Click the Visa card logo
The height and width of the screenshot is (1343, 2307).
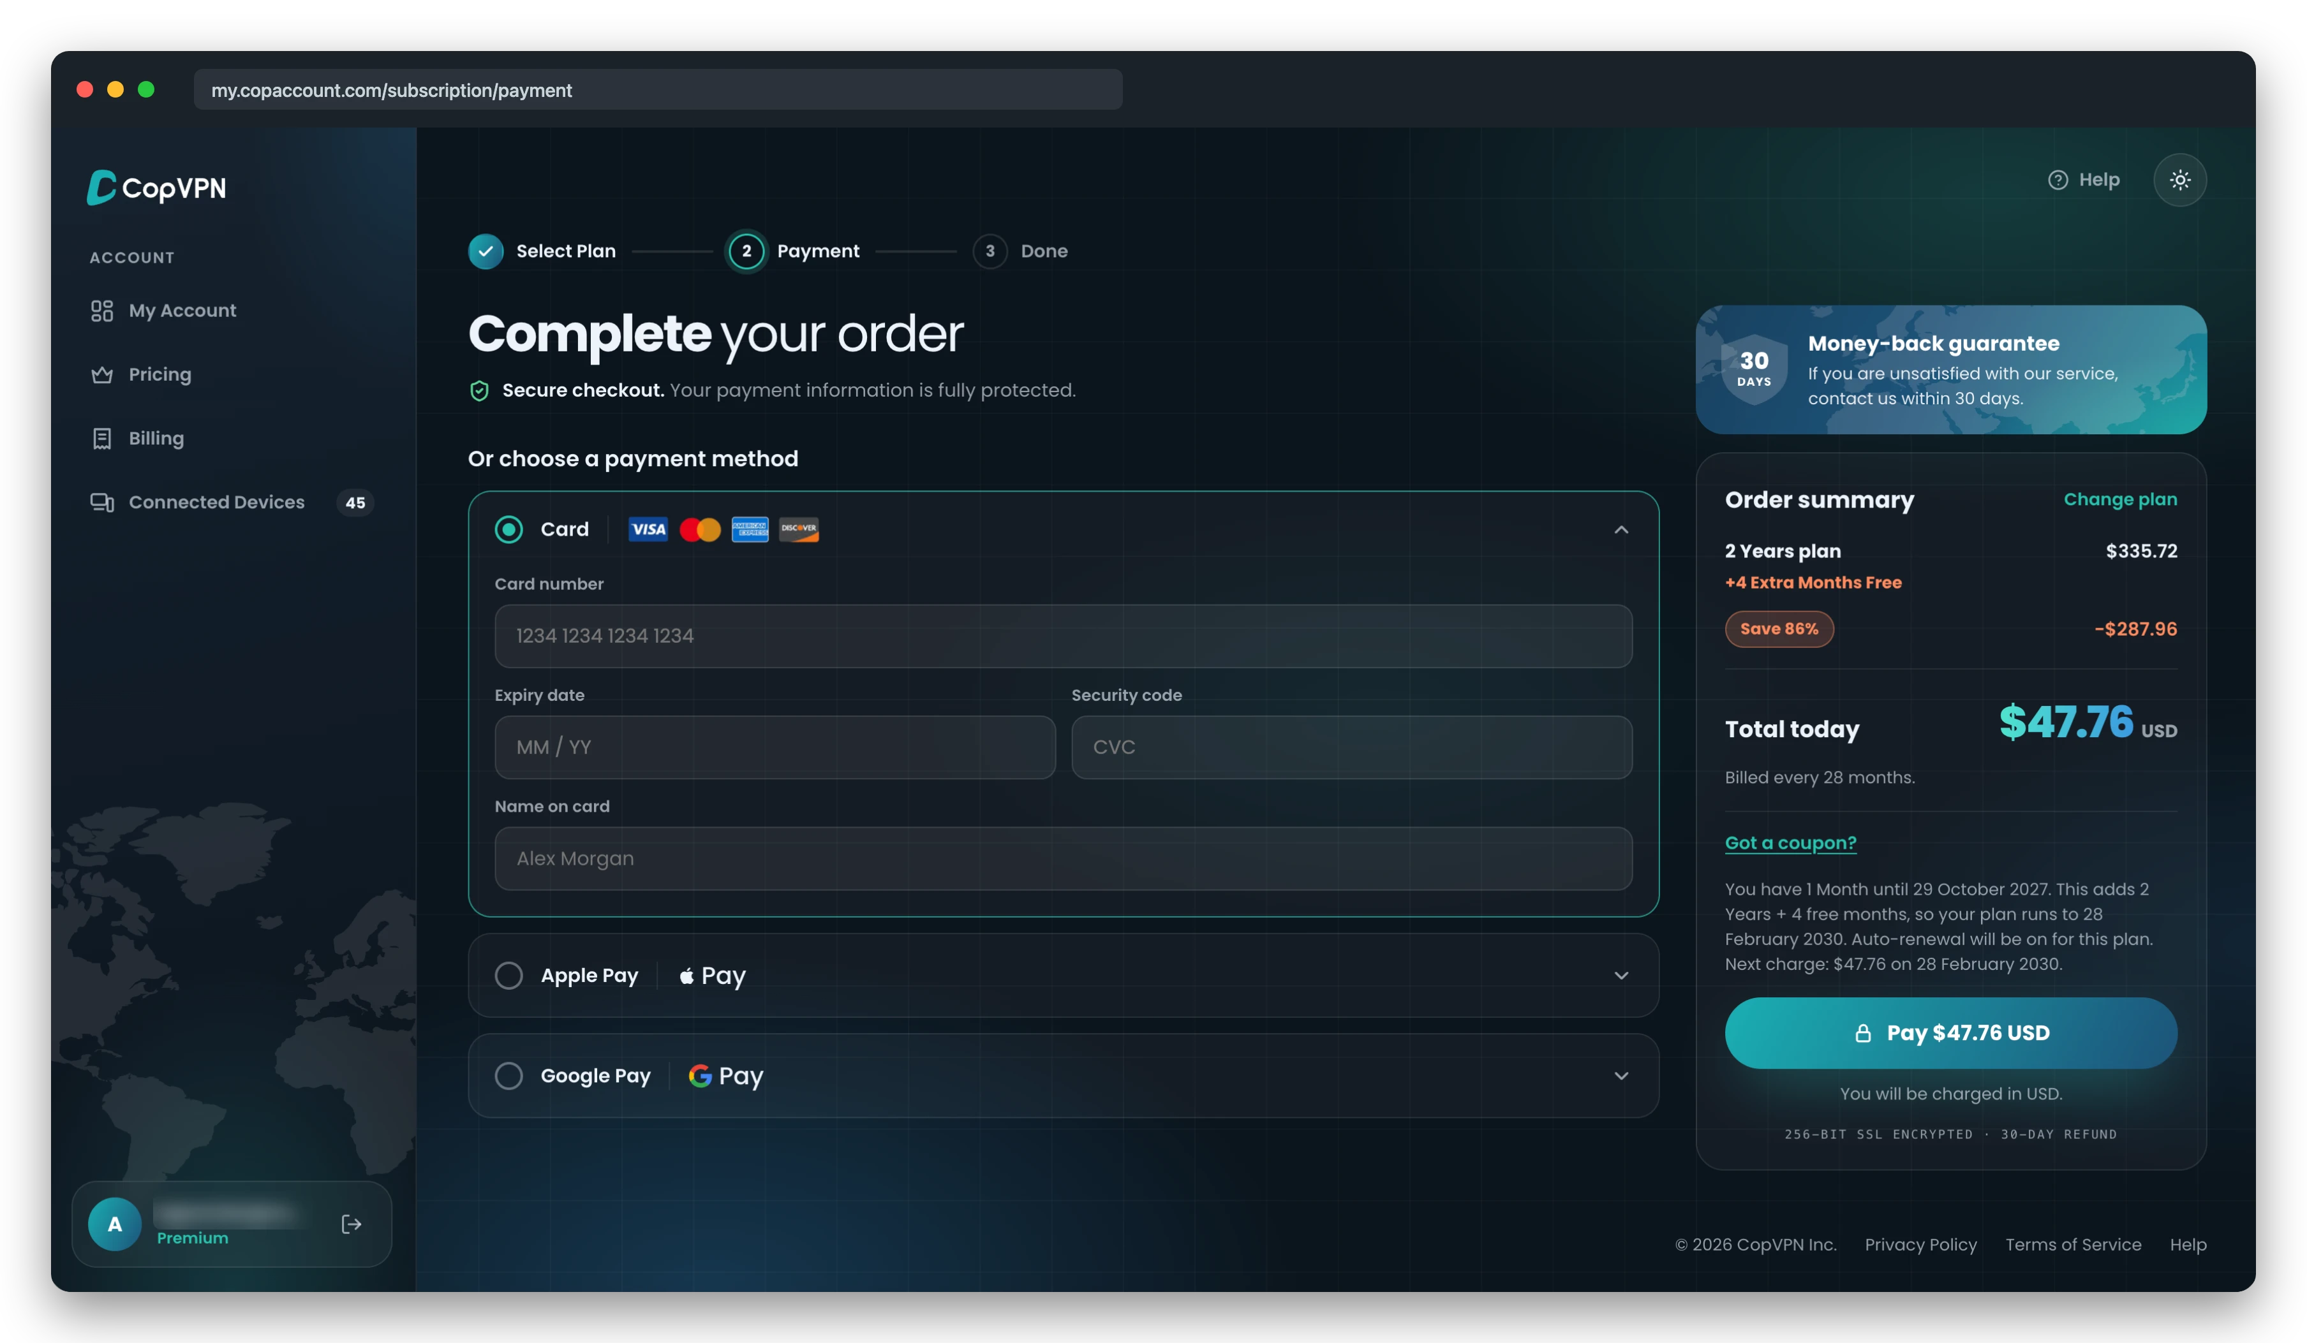[x=648, y=529]
